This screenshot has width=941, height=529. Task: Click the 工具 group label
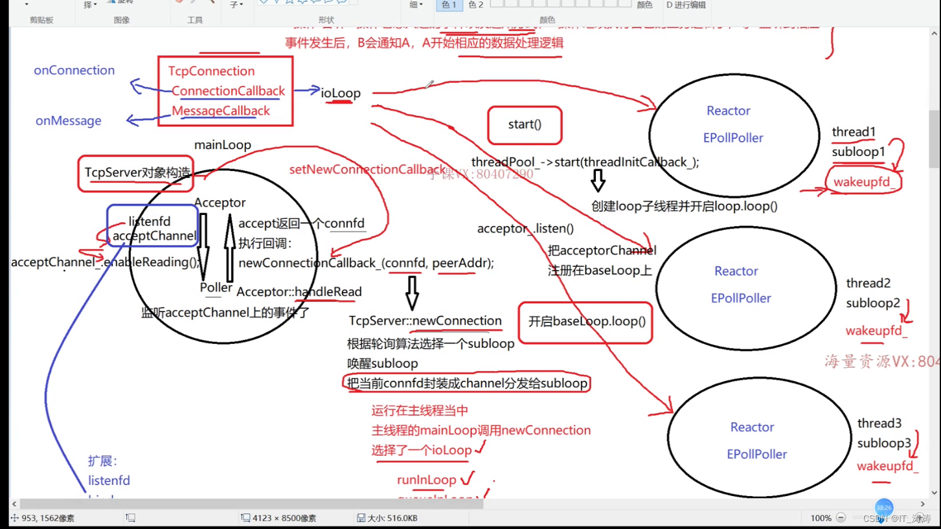(x=195, y=20)
